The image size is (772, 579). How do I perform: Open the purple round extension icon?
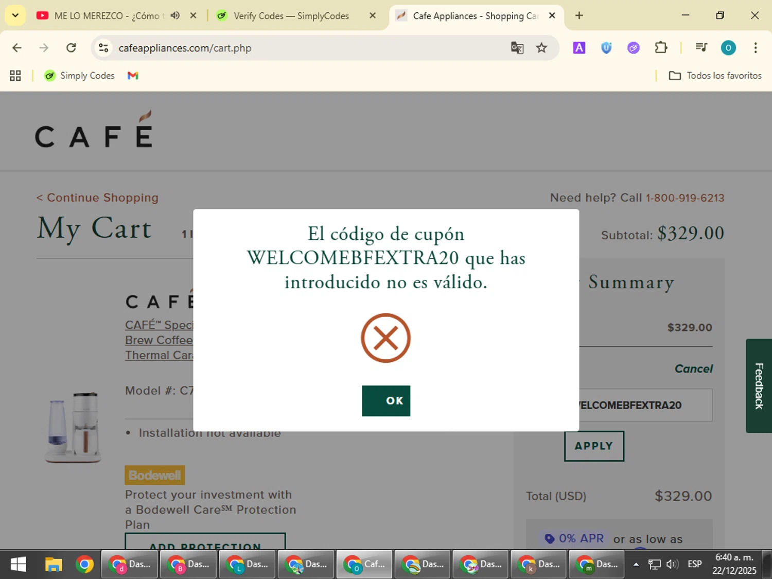click(x=634, y=48)
